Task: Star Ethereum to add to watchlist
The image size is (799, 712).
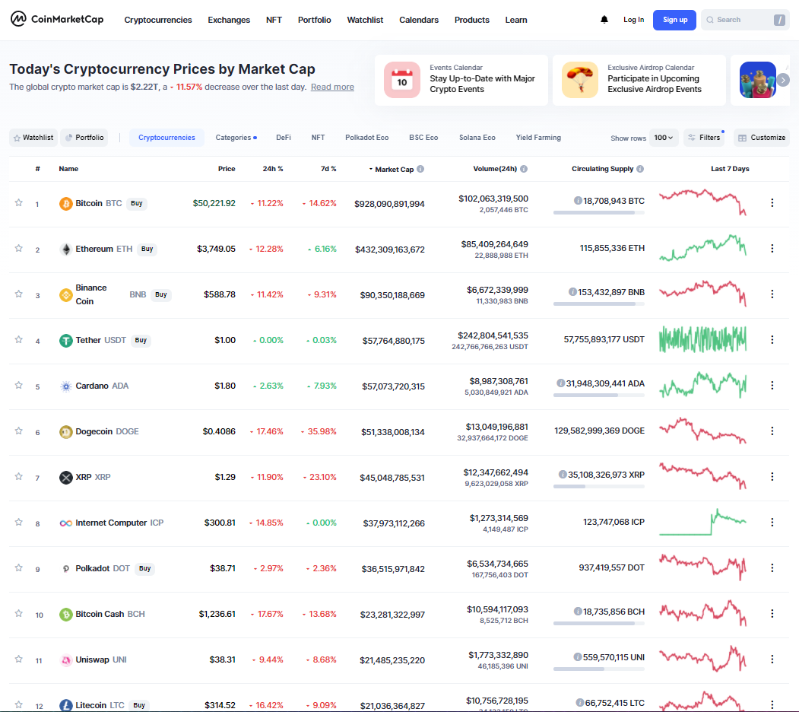Action: (19, 248)
